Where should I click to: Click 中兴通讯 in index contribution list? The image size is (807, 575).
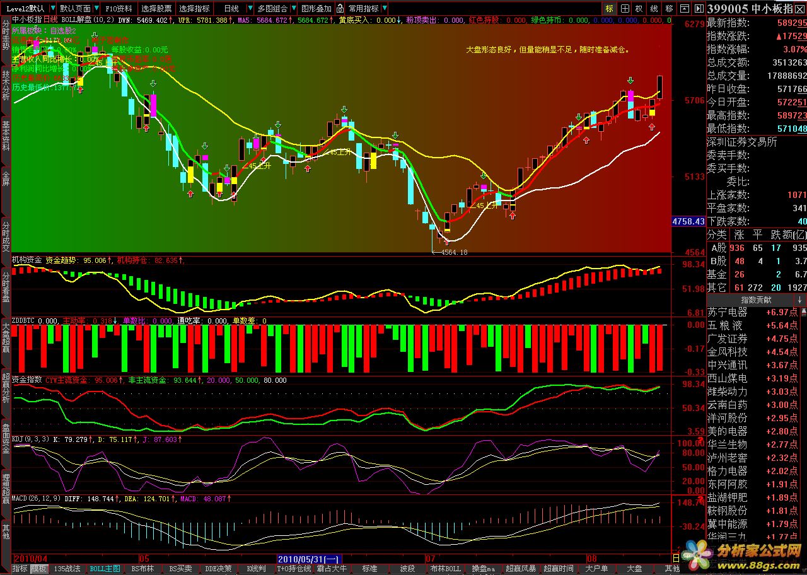(x=728, y=365)
